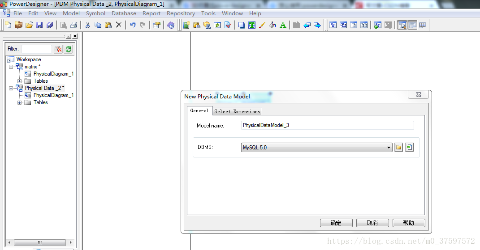Click the Cut scissors icon
Image resolution: width=480 pixels, height=250 pixels.
pos(87,25)
